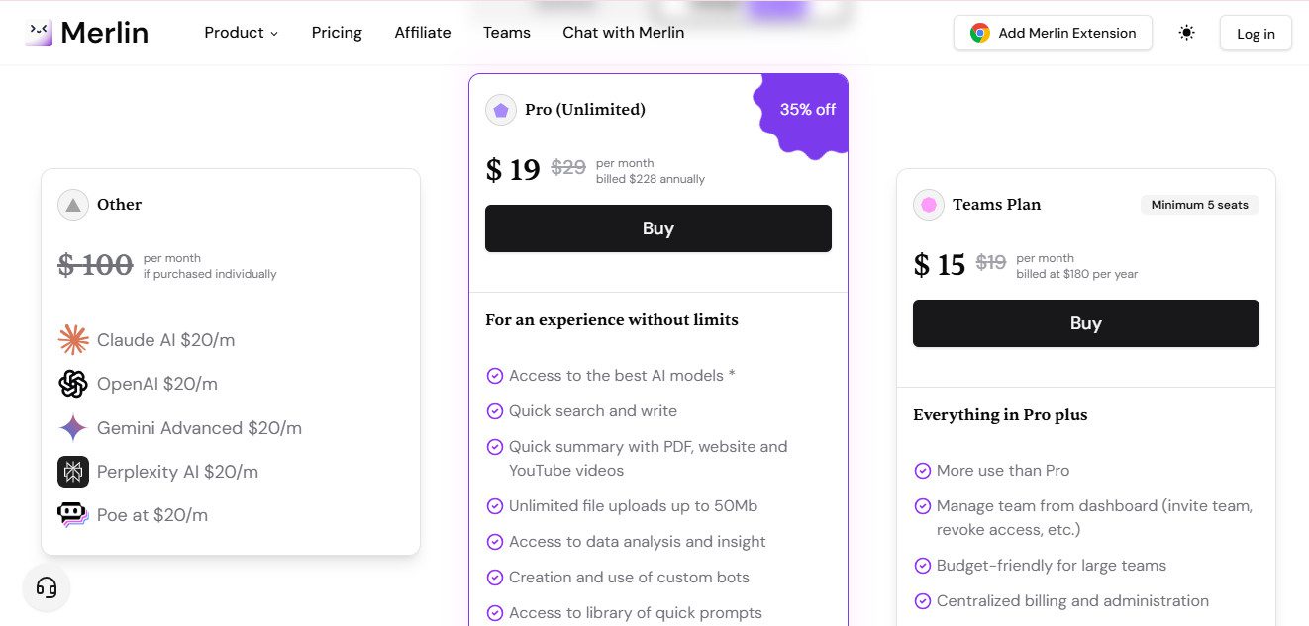Click the Other plan triangle badge
The height and width of the screenshot is (626, 1309).
point(73,204)
